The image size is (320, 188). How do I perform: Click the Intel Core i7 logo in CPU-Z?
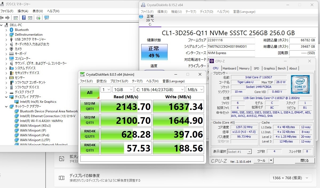pos(300,84)
